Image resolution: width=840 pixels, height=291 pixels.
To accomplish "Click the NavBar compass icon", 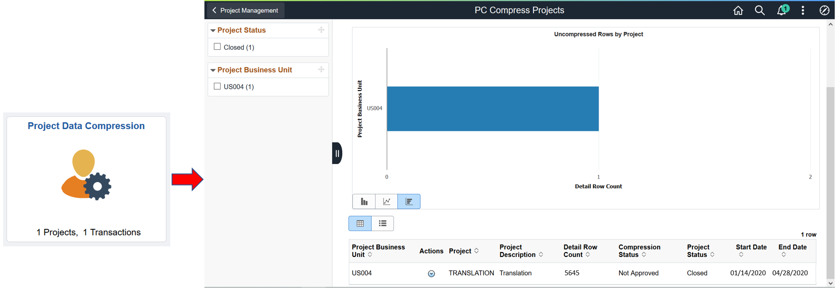I will tap(824, 11).
